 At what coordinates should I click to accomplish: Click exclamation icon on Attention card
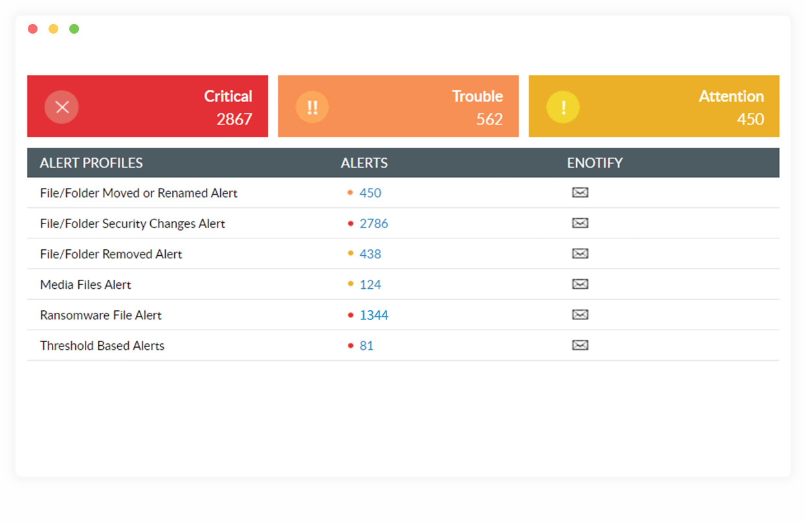tap(563, 107)
